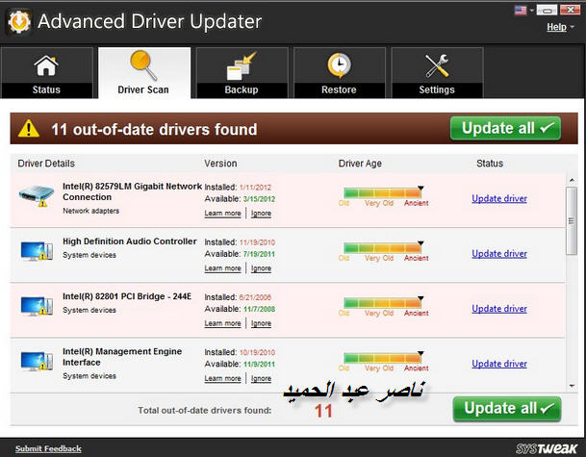Learn more about Intel Management Engine Interface

tap(222, 378)
